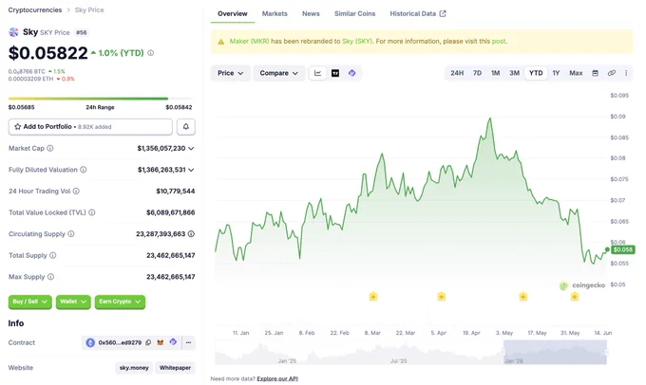Open calendar date range picker icon
The image size is (646, 385).
pyautogui.click(x=595, y=73)
